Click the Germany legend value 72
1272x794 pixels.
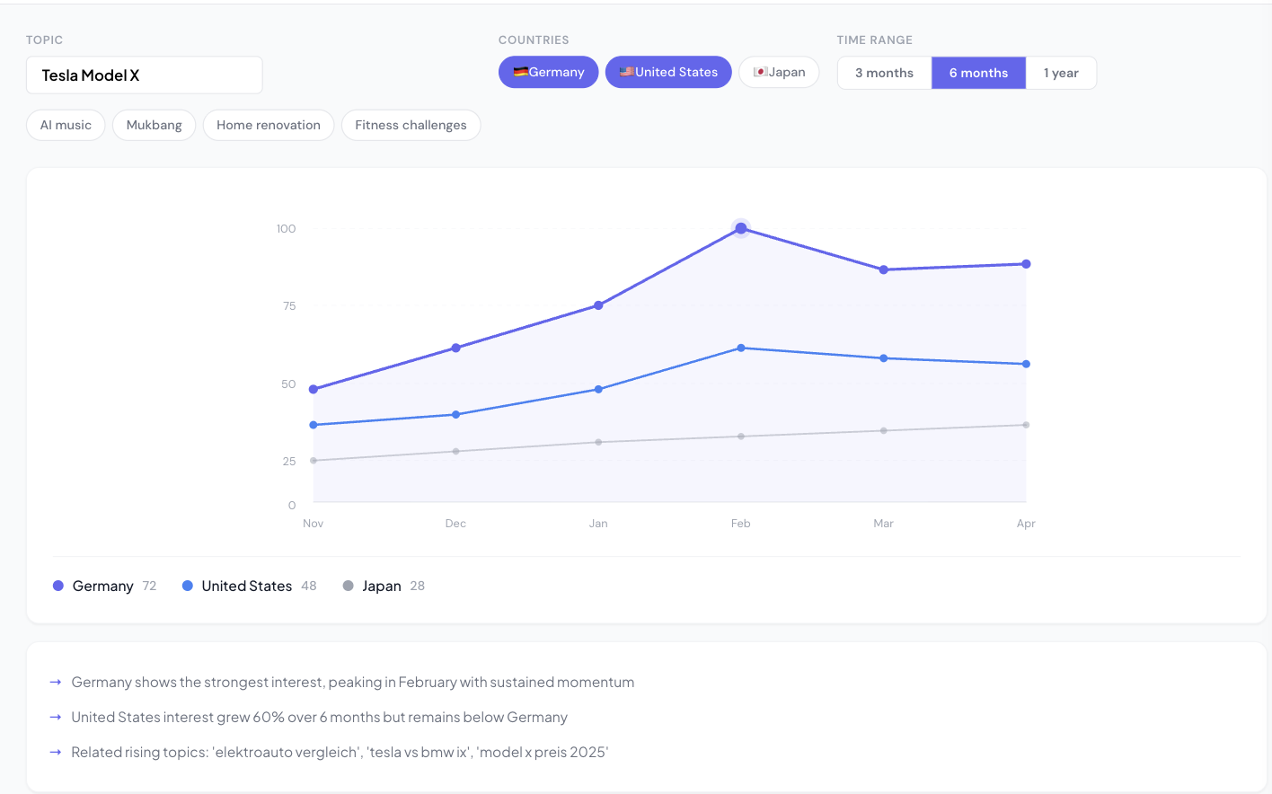click(149, 586)
